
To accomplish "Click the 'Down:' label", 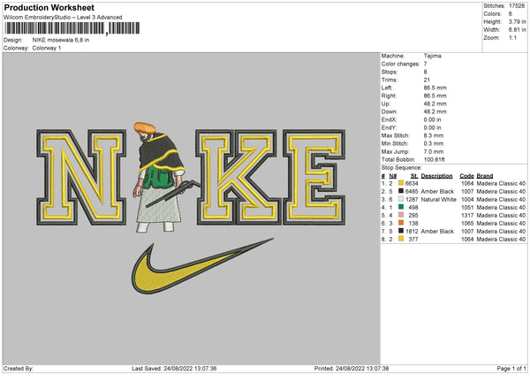I will click(390, 111).
